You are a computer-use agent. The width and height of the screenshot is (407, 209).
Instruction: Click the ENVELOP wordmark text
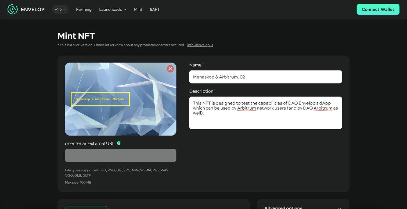coord(33,10)
